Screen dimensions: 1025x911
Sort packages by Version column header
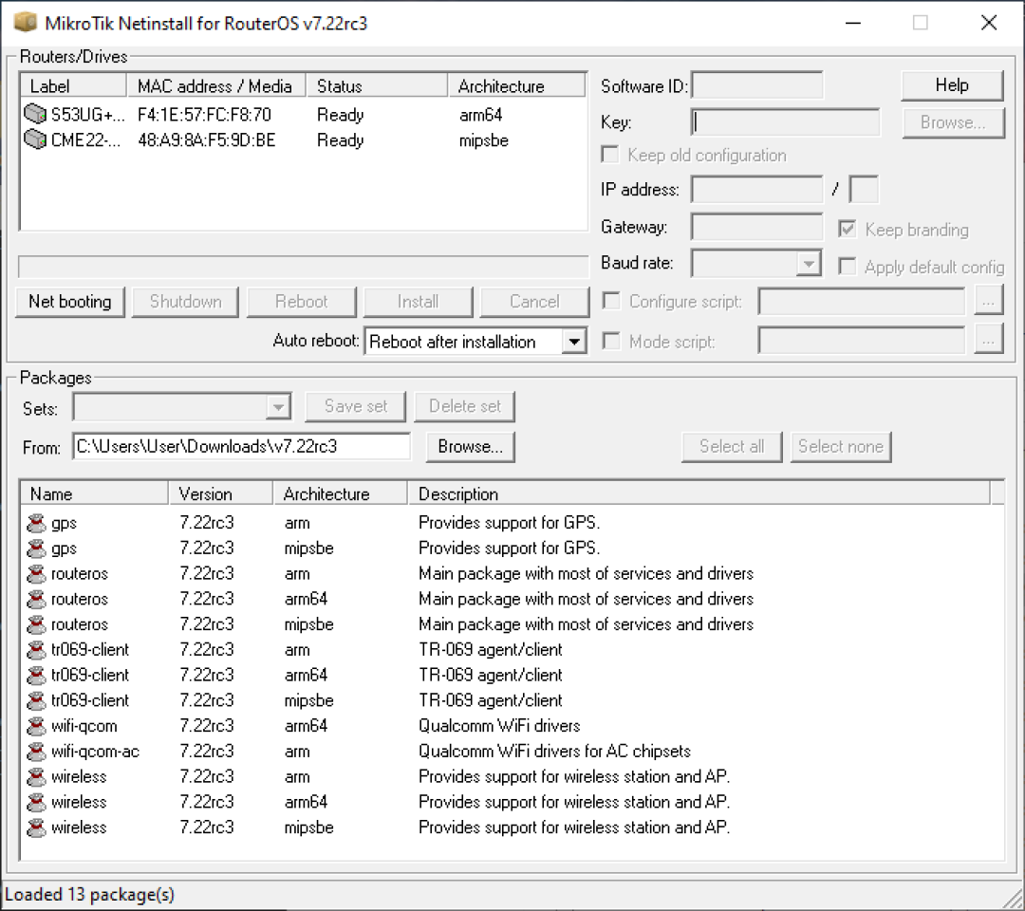[221, 493]
